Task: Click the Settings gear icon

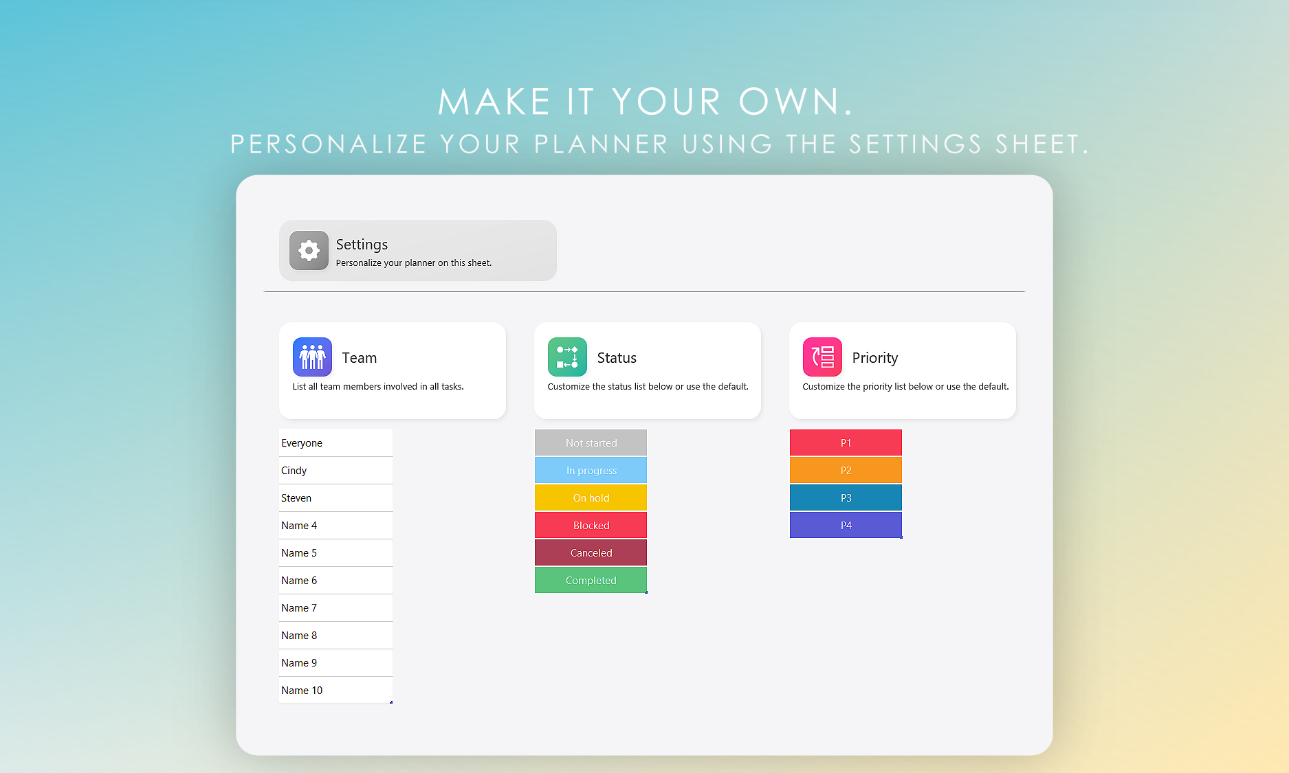Action: (309, 251)
